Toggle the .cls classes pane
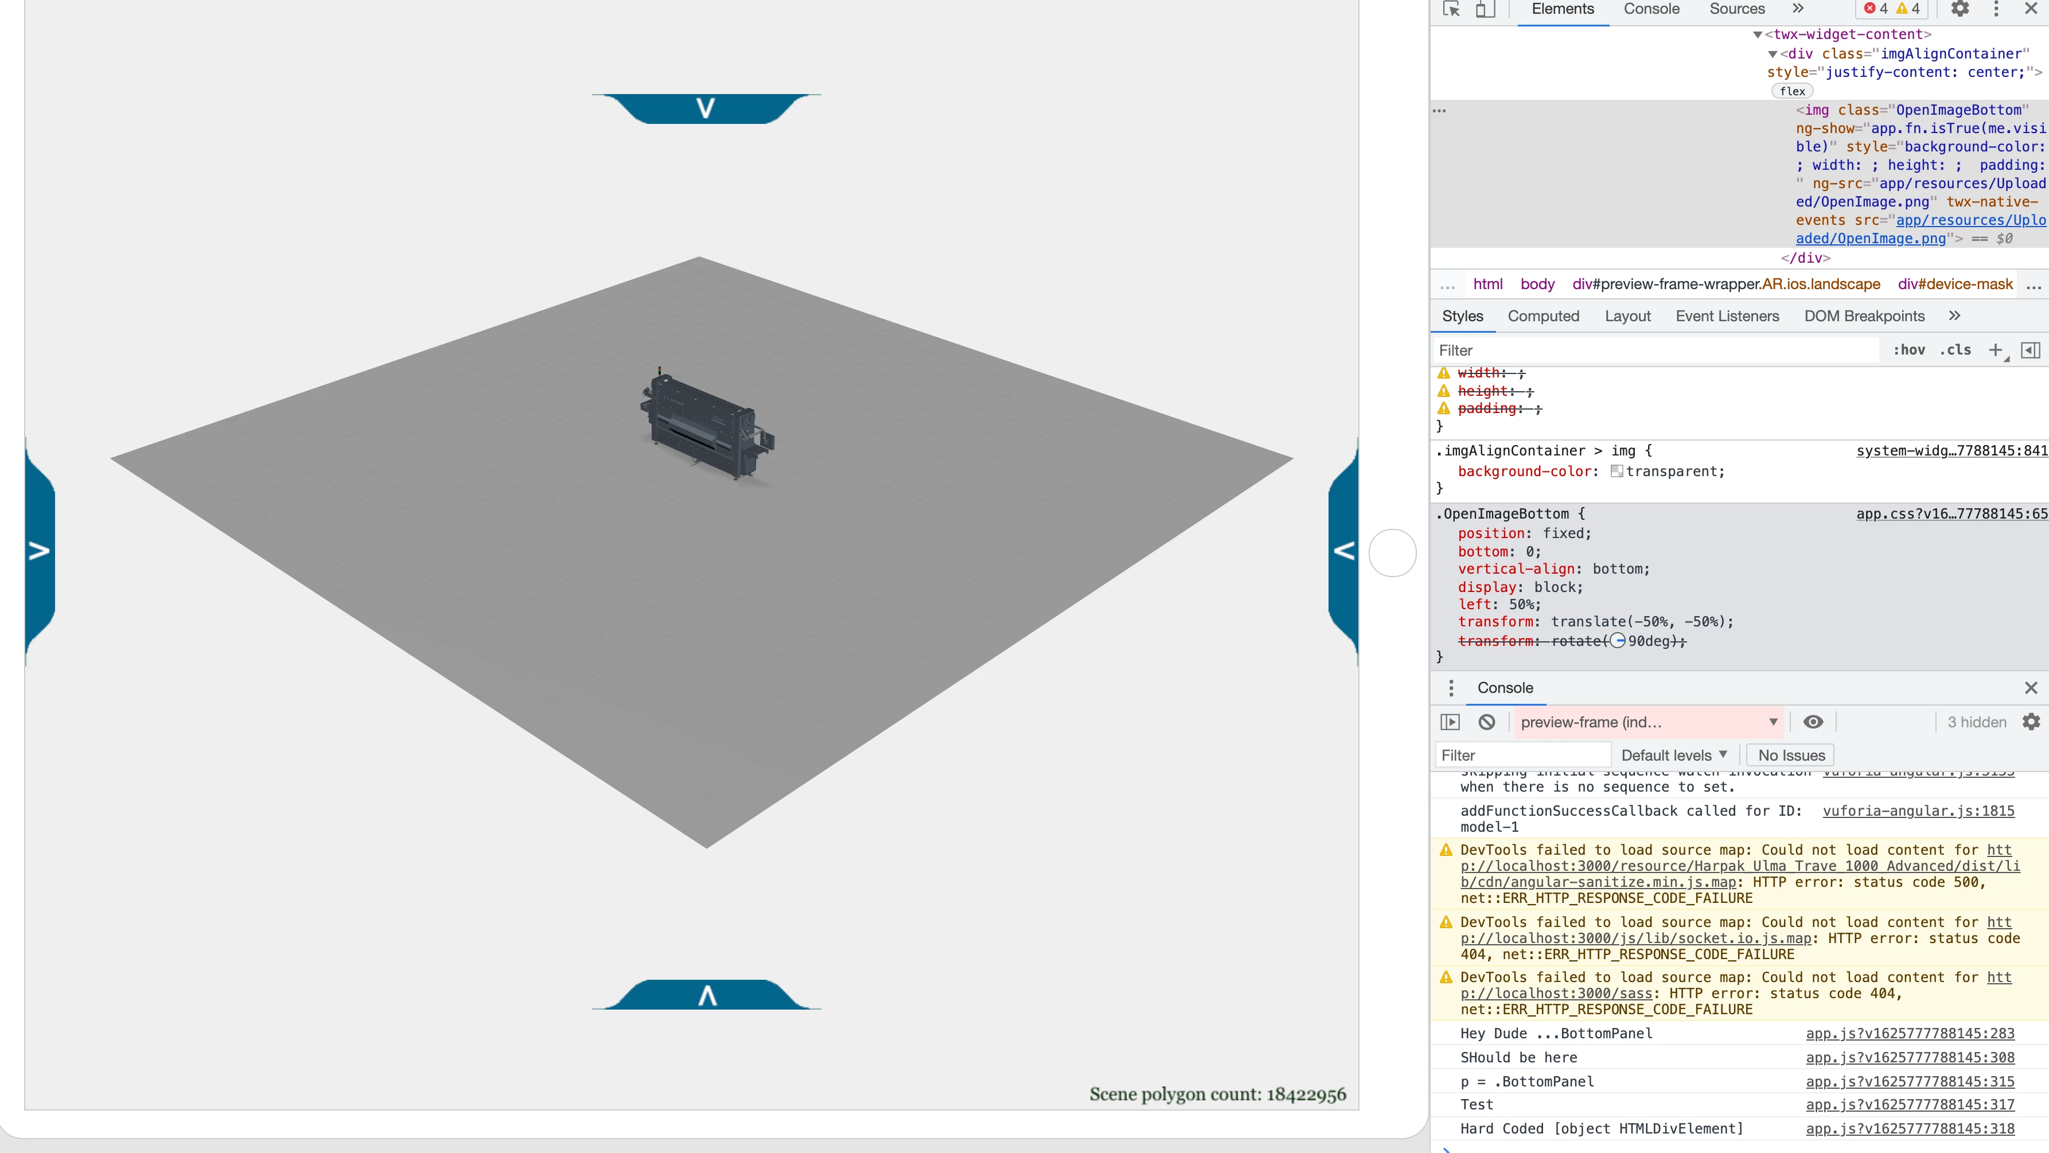Image resolution: width=2049 pixels, height=1153 pixels. (1955, 350)
